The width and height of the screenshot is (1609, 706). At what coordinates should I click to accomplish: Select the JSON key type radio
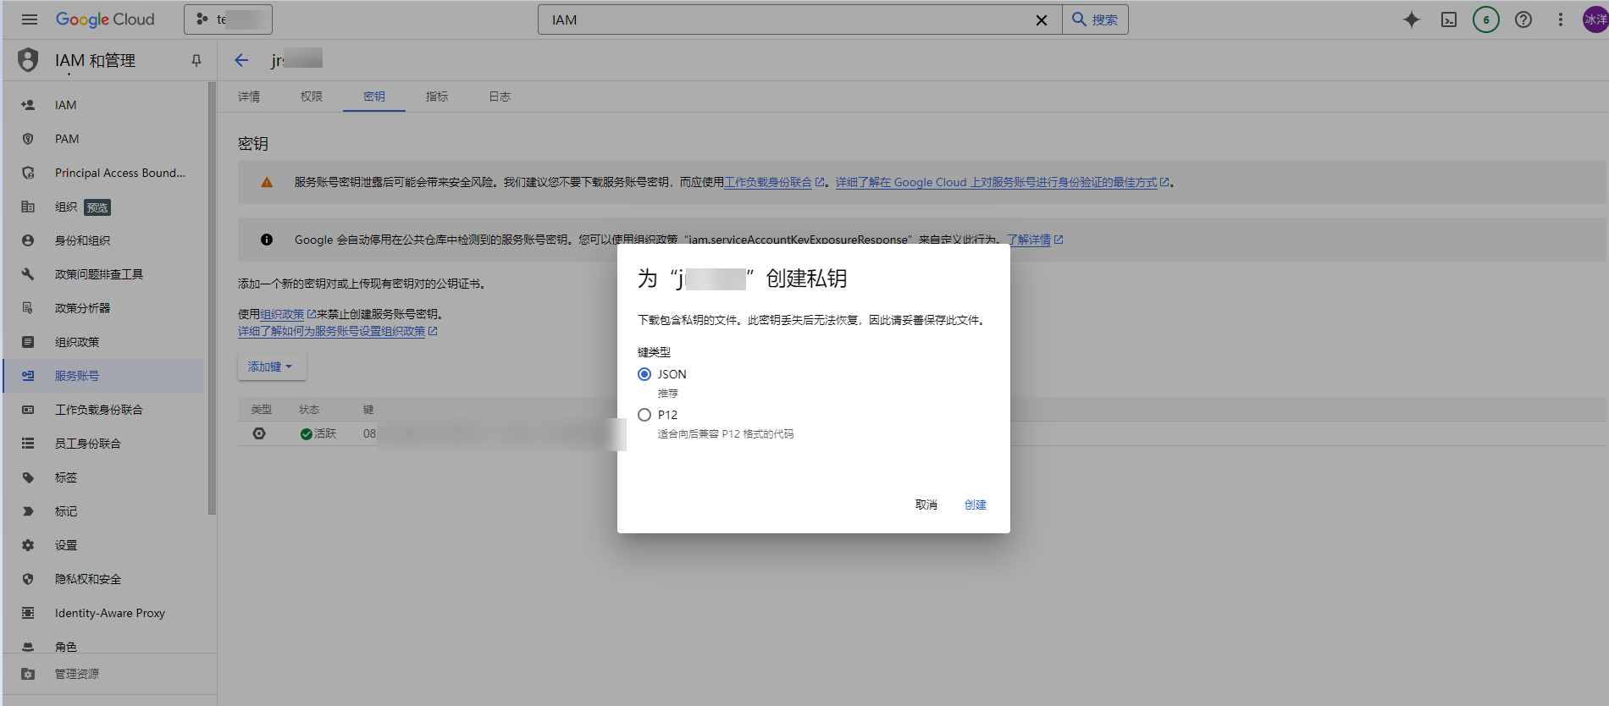644,374
